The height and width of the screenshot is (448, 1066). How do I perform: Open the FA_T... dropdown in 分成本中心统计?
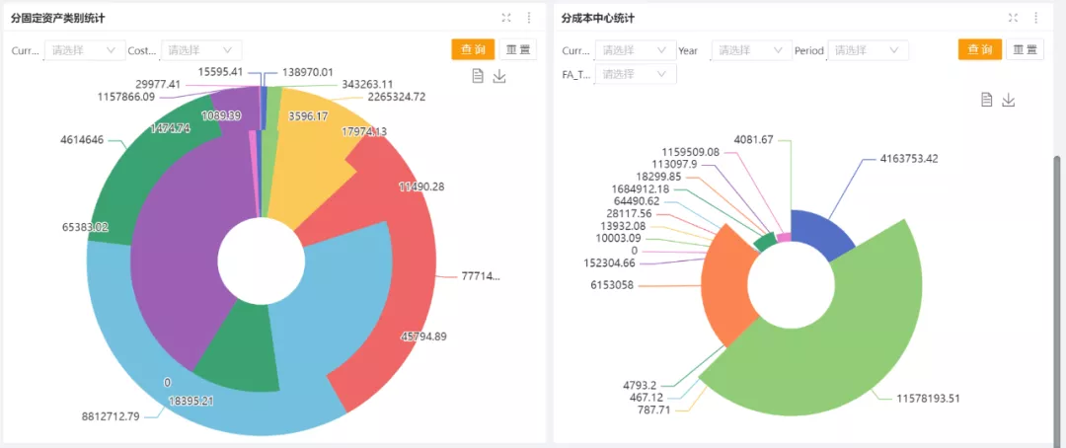pyautogui.click(x=636, y=74)
